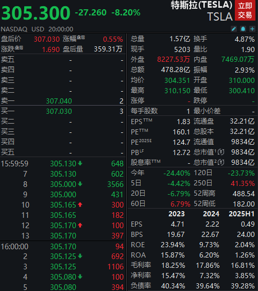Viewport: 258px width, 291px height.
Task: Select the tick volume 1106
Action: coord(115,267)
